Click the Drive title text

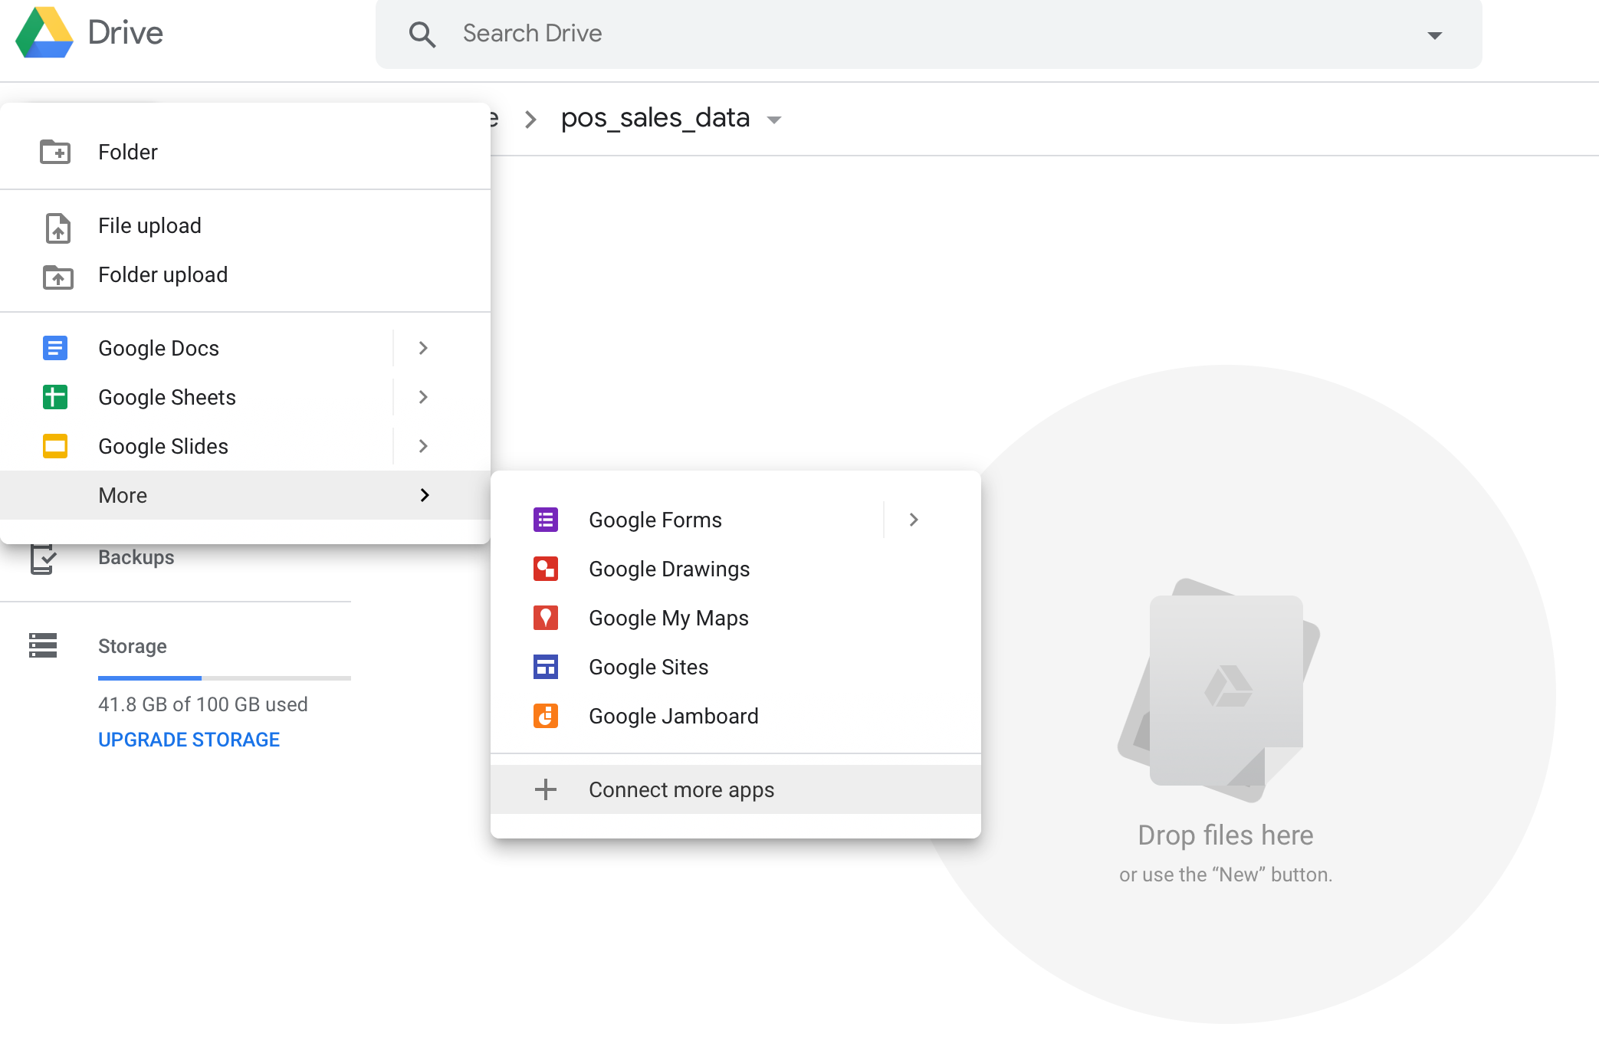pos(126,33)
